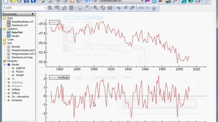Open TimeSeries.in7.bak text item
This screenshot has height=122, width=218.
coord(22,57)
